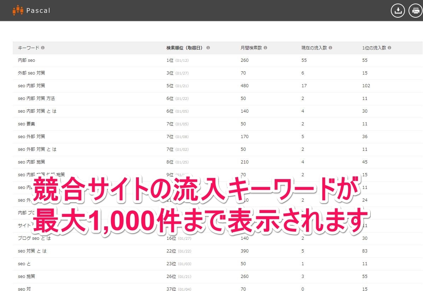
Task: Click rank cell 8位 (01/25)
Action: click(x=177, y=162)
